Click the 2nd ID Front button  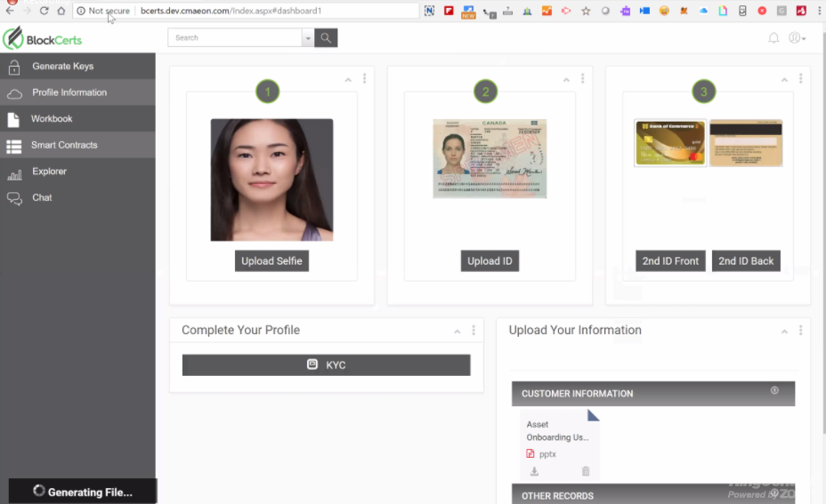point(670,261)
